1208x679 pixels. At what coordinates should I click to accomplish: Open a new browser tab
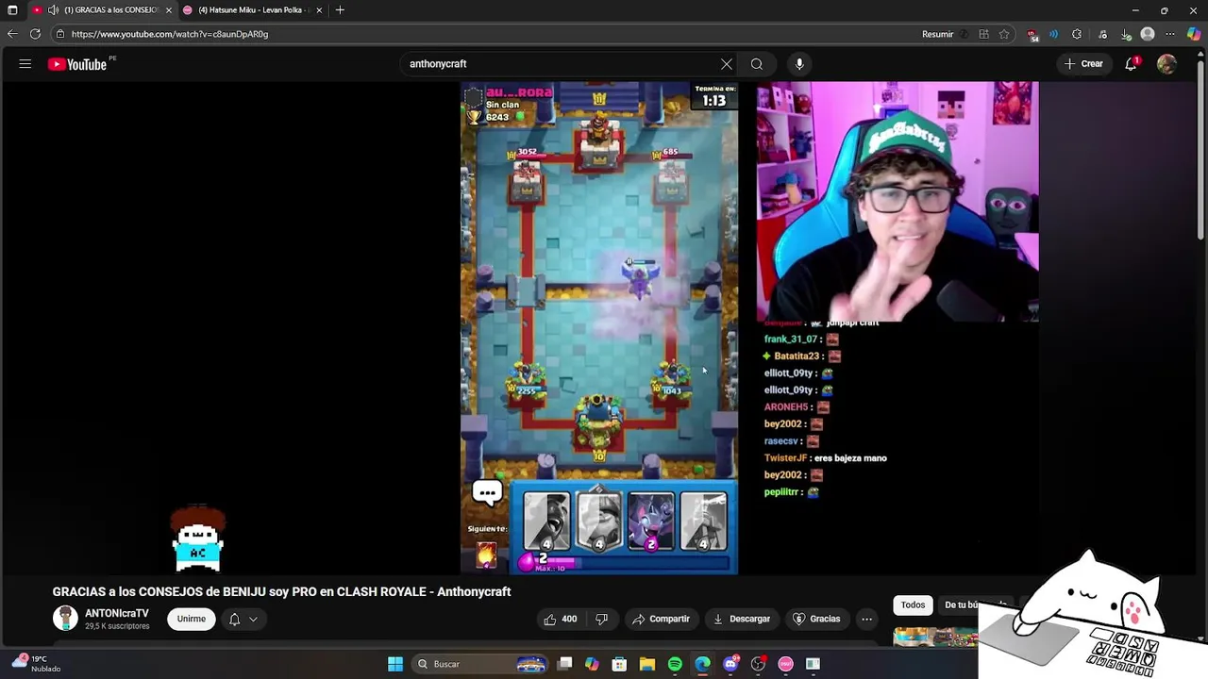pyautogui.click(x=340, y=9)
